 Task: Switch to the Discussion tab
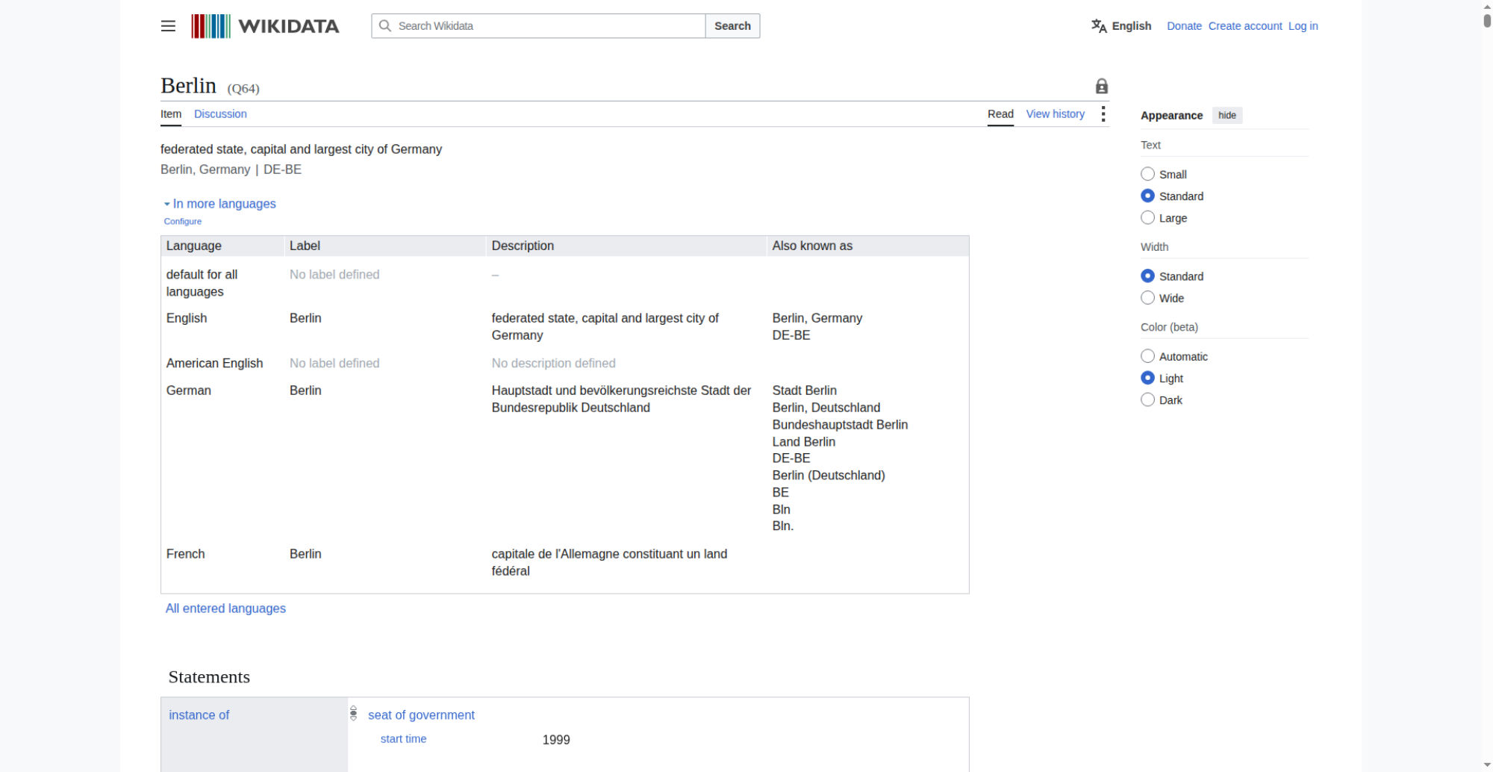[x=220, y=114]
